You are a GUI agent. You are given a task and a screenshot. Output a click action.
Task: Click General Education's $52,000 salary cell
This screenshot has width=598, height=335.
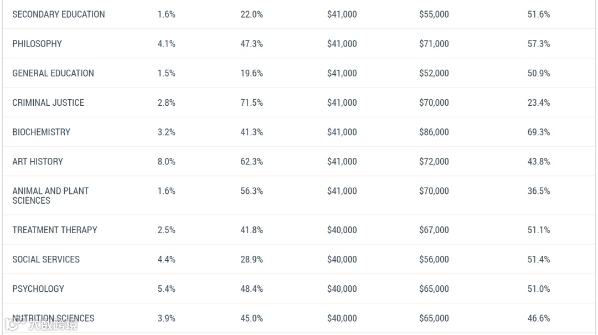pos(434,73)
